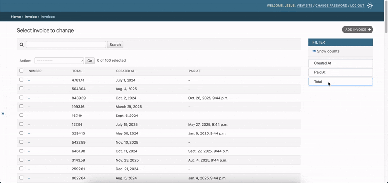Tick the checkbox for total 2592.61
The width and height of the screenshot is (388, 183).
pyautogui.click(x=21, y=169)
